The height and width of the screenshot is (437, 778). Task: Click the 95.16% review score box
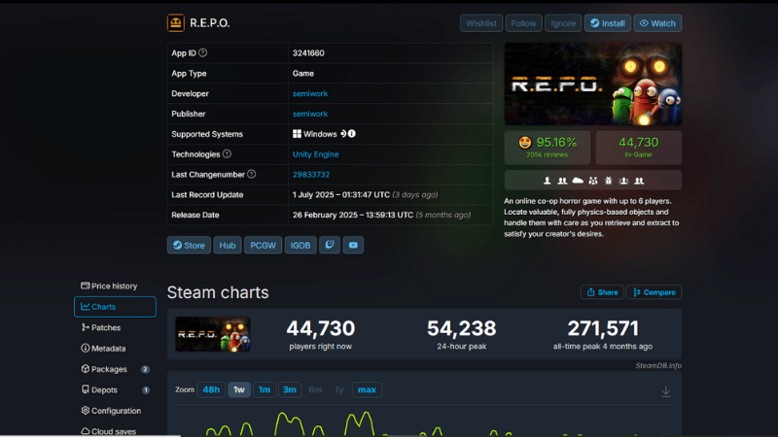pos(548,148)
